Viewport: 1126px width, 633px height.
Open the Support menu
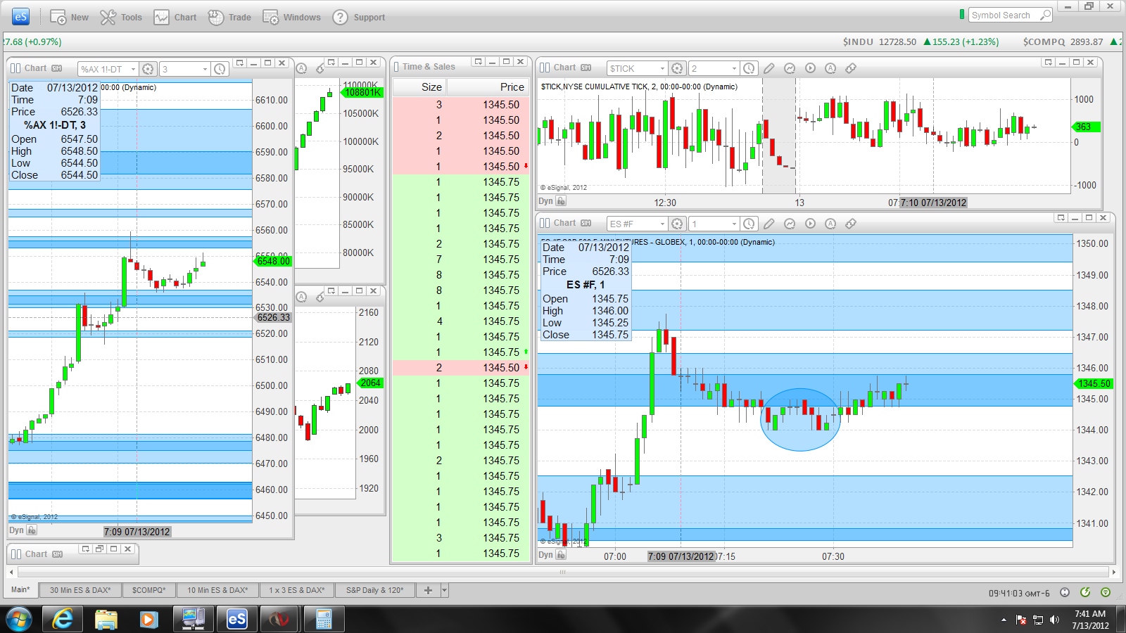[x=358, y=18]
